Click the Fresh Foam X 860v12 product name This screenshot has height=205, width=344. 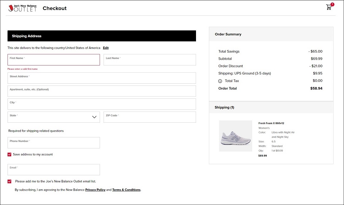click(271, 123)
